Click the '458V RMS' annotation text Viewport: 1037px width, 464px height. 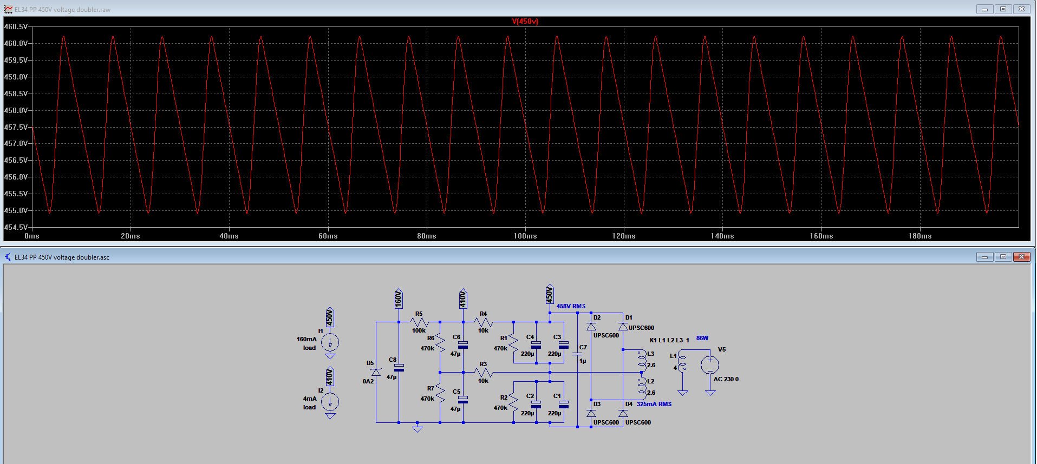571,306
